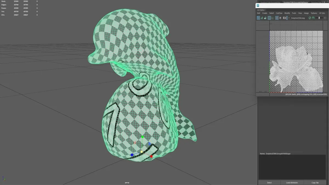Screen dimensions: 329x185
Task: Open the UV Sets menu
Action: tap(322, 13)
